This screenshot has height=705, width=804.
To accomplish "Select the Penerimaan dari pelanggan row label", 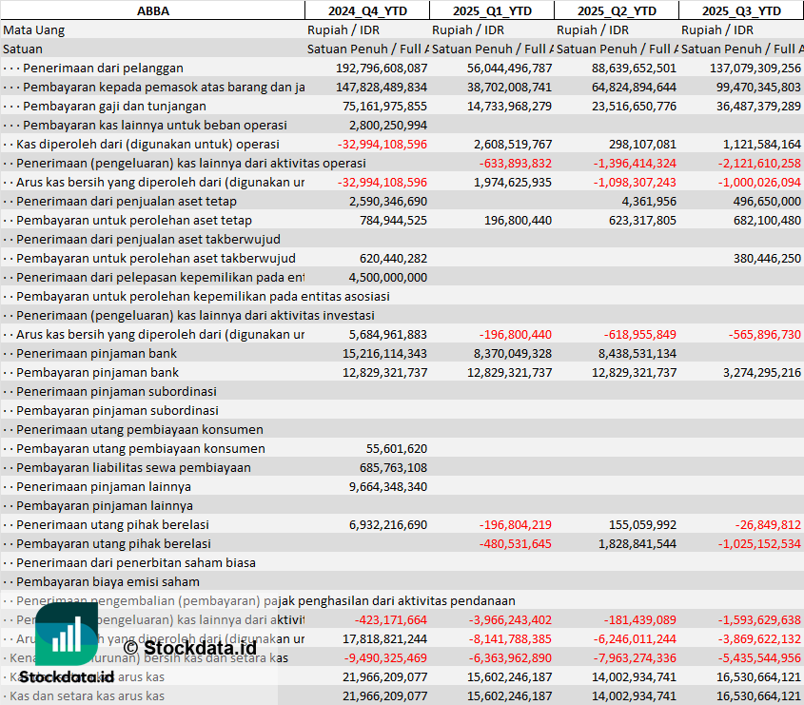I will click(103, 68).
